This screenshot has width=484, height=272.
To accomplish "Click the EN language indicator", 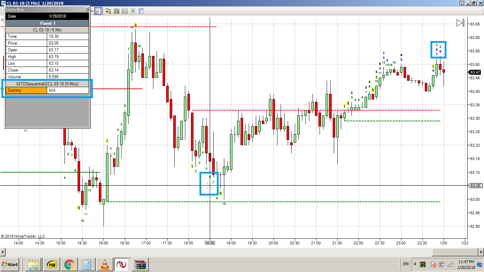I will pos(406,264).
